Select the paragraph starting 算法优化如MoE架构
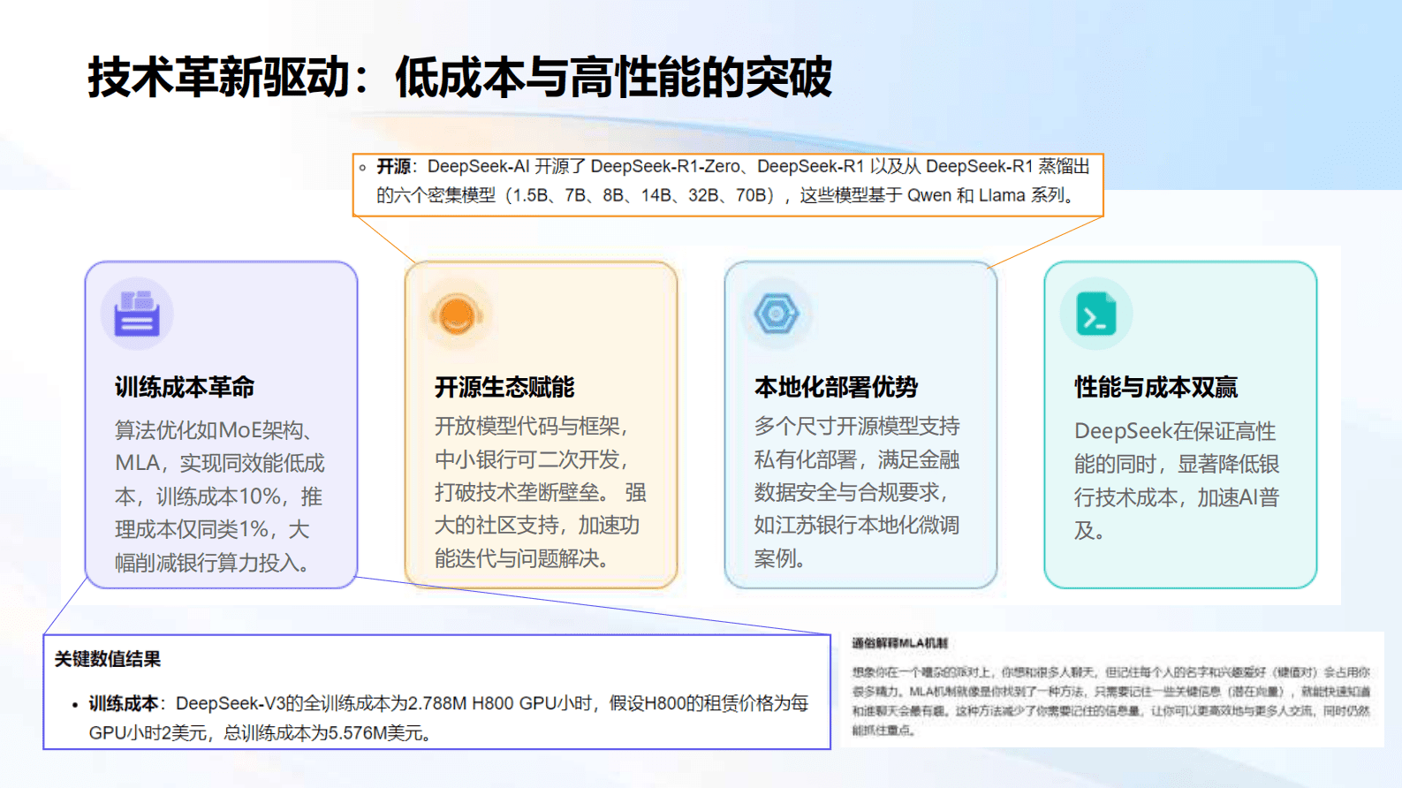This screenshot has width=1402, height=788. (220, 496)
